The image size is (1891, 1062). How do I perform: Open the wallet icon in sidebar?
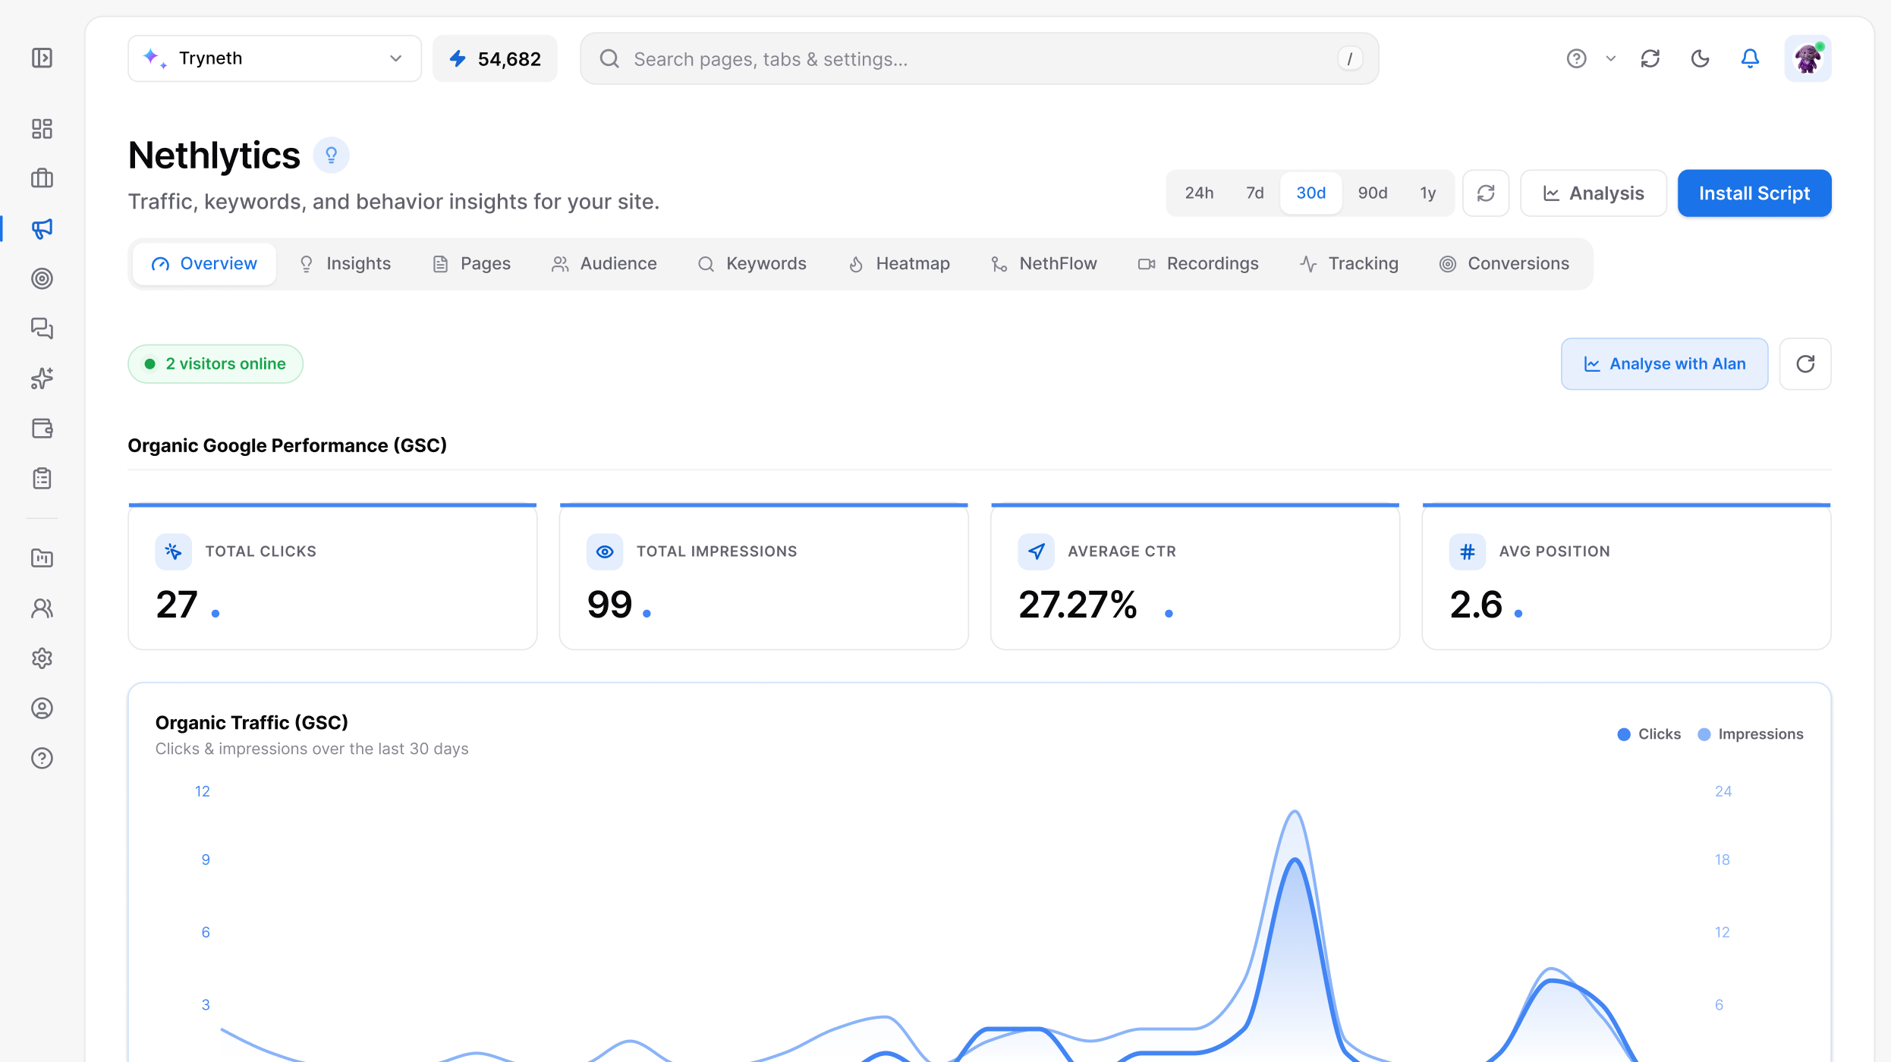tap(42, 429)
